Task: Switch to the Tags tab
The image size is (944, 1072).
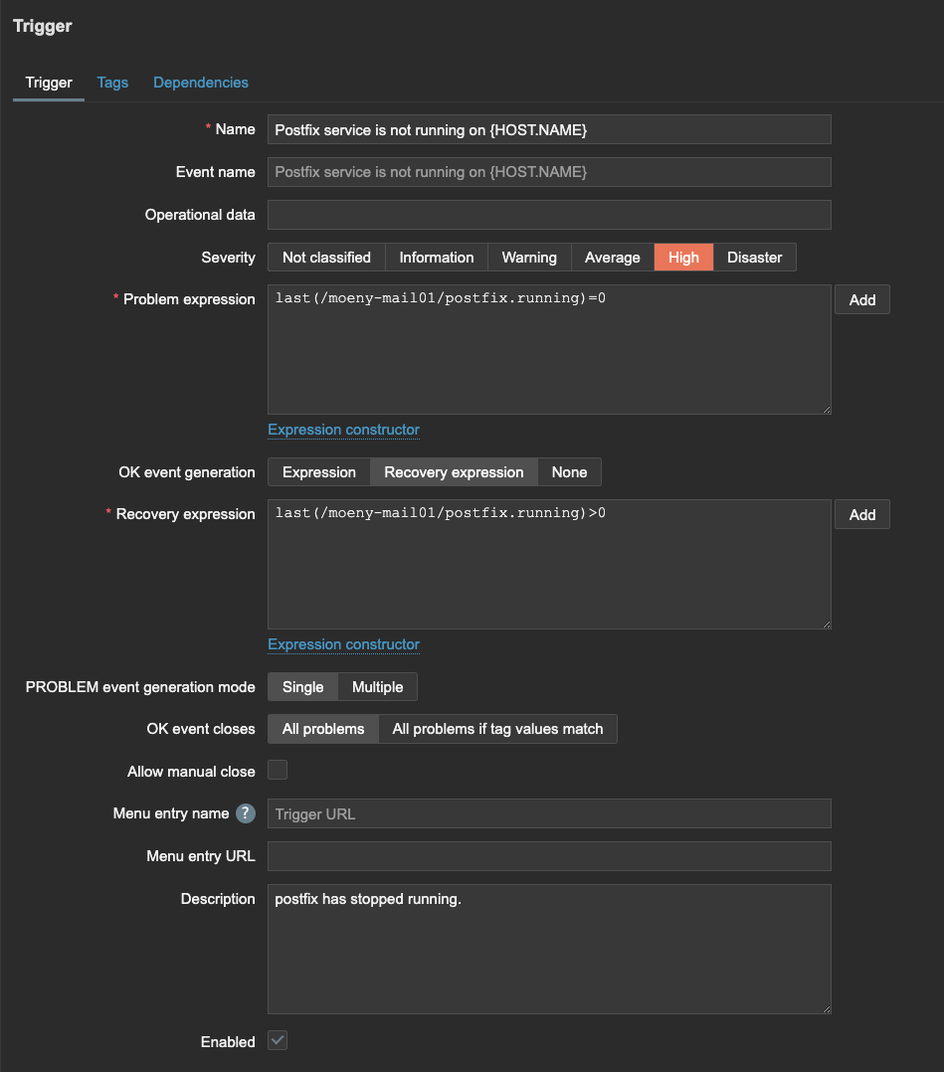Action: coord(112,83)
